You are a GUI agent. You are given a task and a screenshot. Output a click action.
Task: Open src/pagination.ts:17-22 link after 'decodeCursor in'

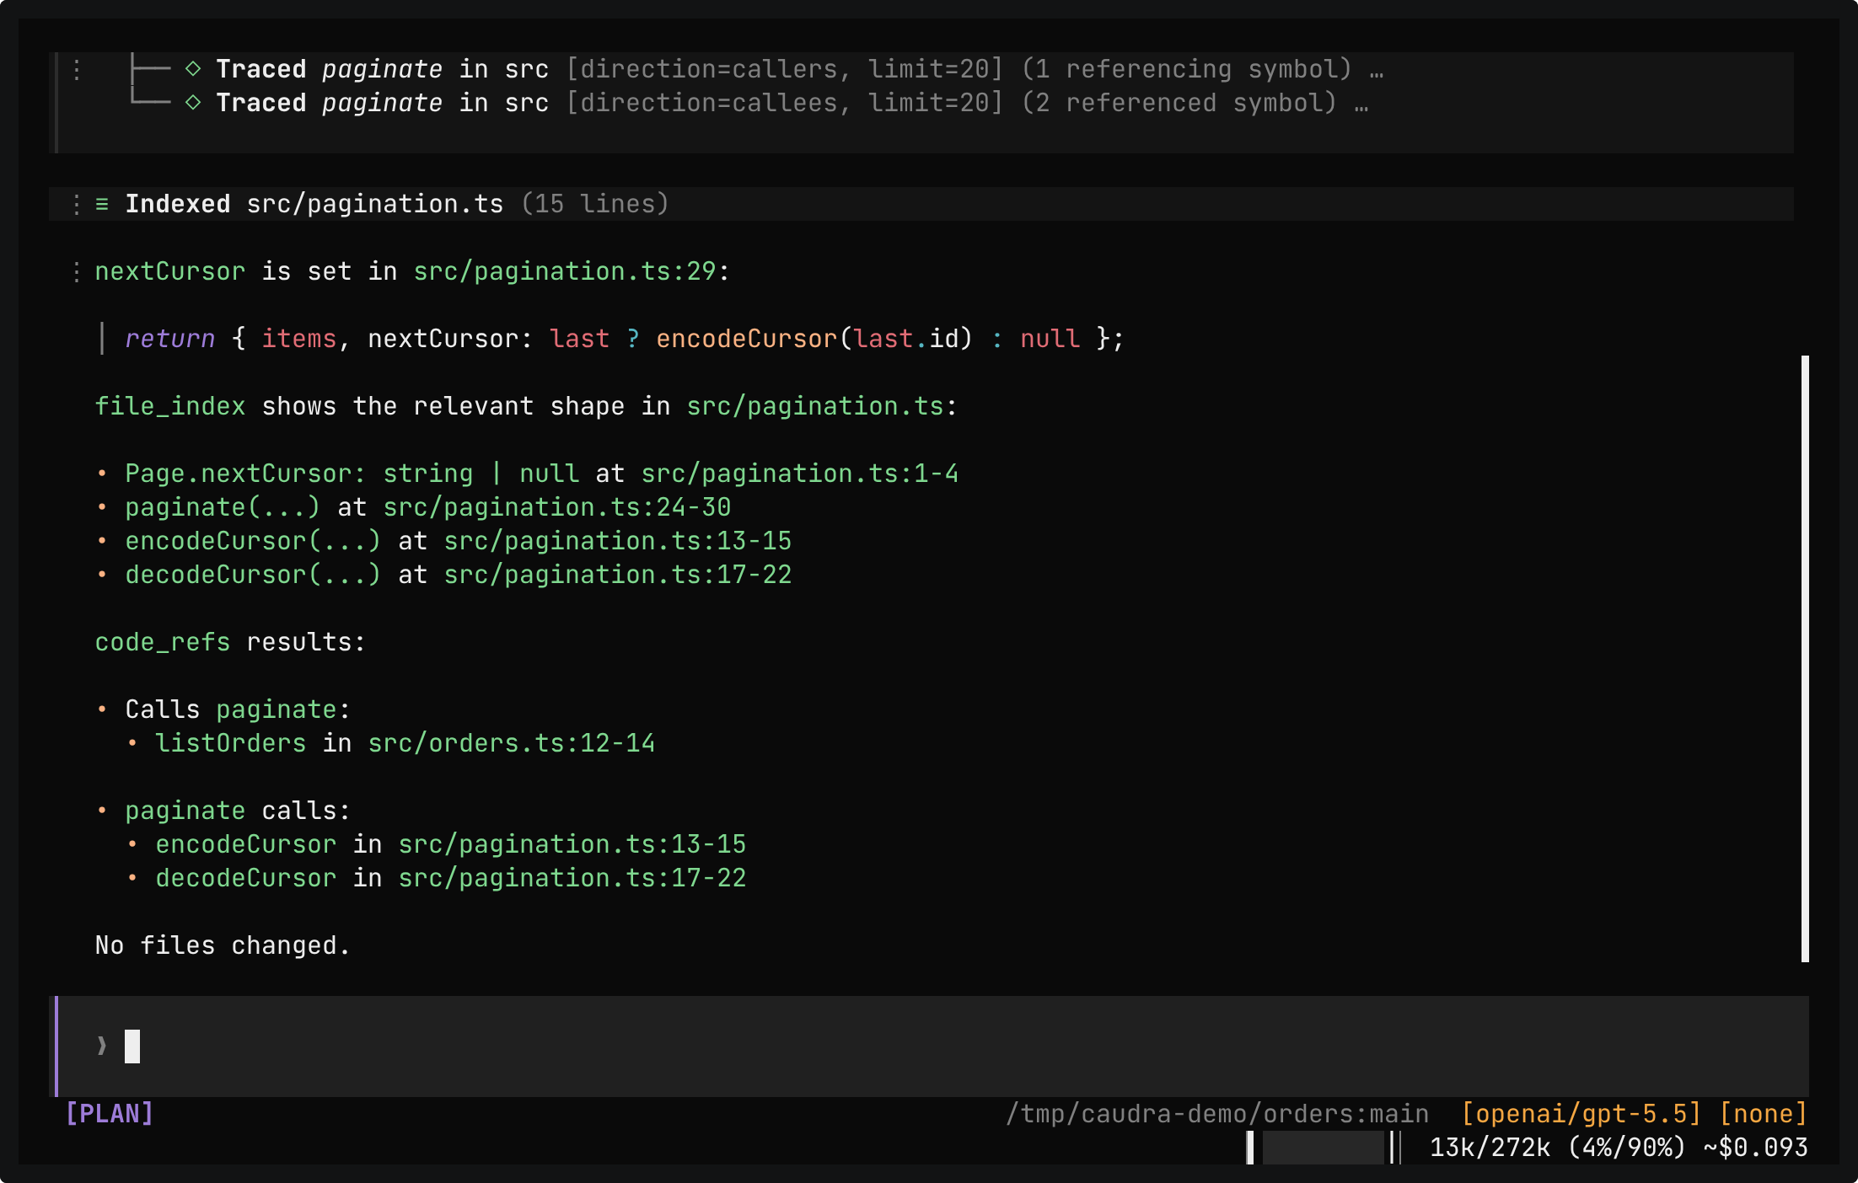pos(572,878)
